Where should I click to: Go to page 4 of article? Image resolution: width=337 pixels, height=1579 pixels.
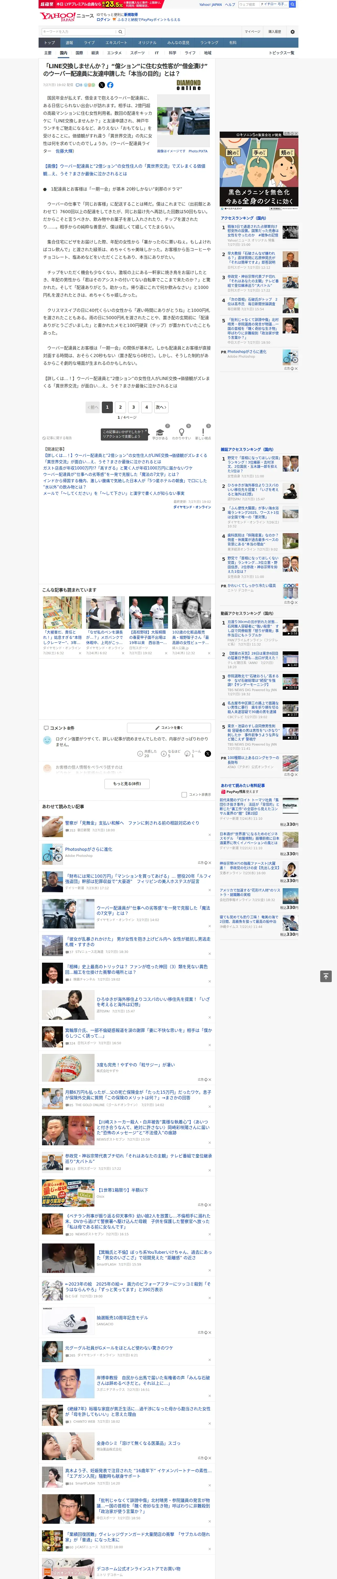pos(146,407)
